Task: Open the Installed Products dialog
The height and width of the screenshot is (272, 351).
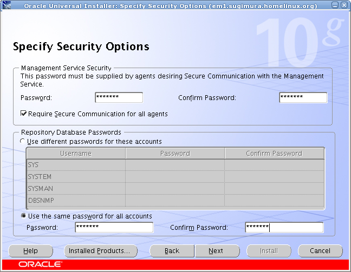Action: (x=101, y=251)
